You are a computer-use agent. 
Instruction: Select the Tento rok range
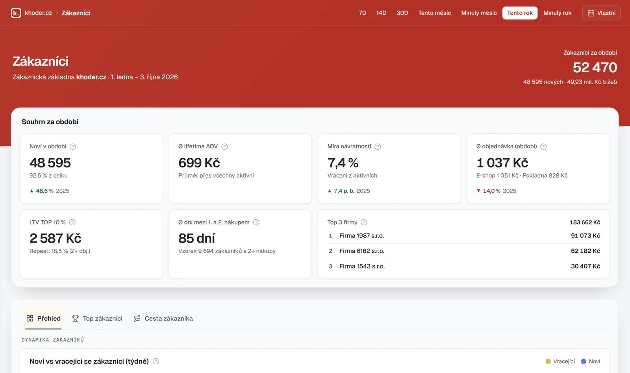point(520,13)
